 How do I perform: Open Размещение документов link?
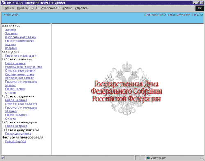click(x=24, y=67)
